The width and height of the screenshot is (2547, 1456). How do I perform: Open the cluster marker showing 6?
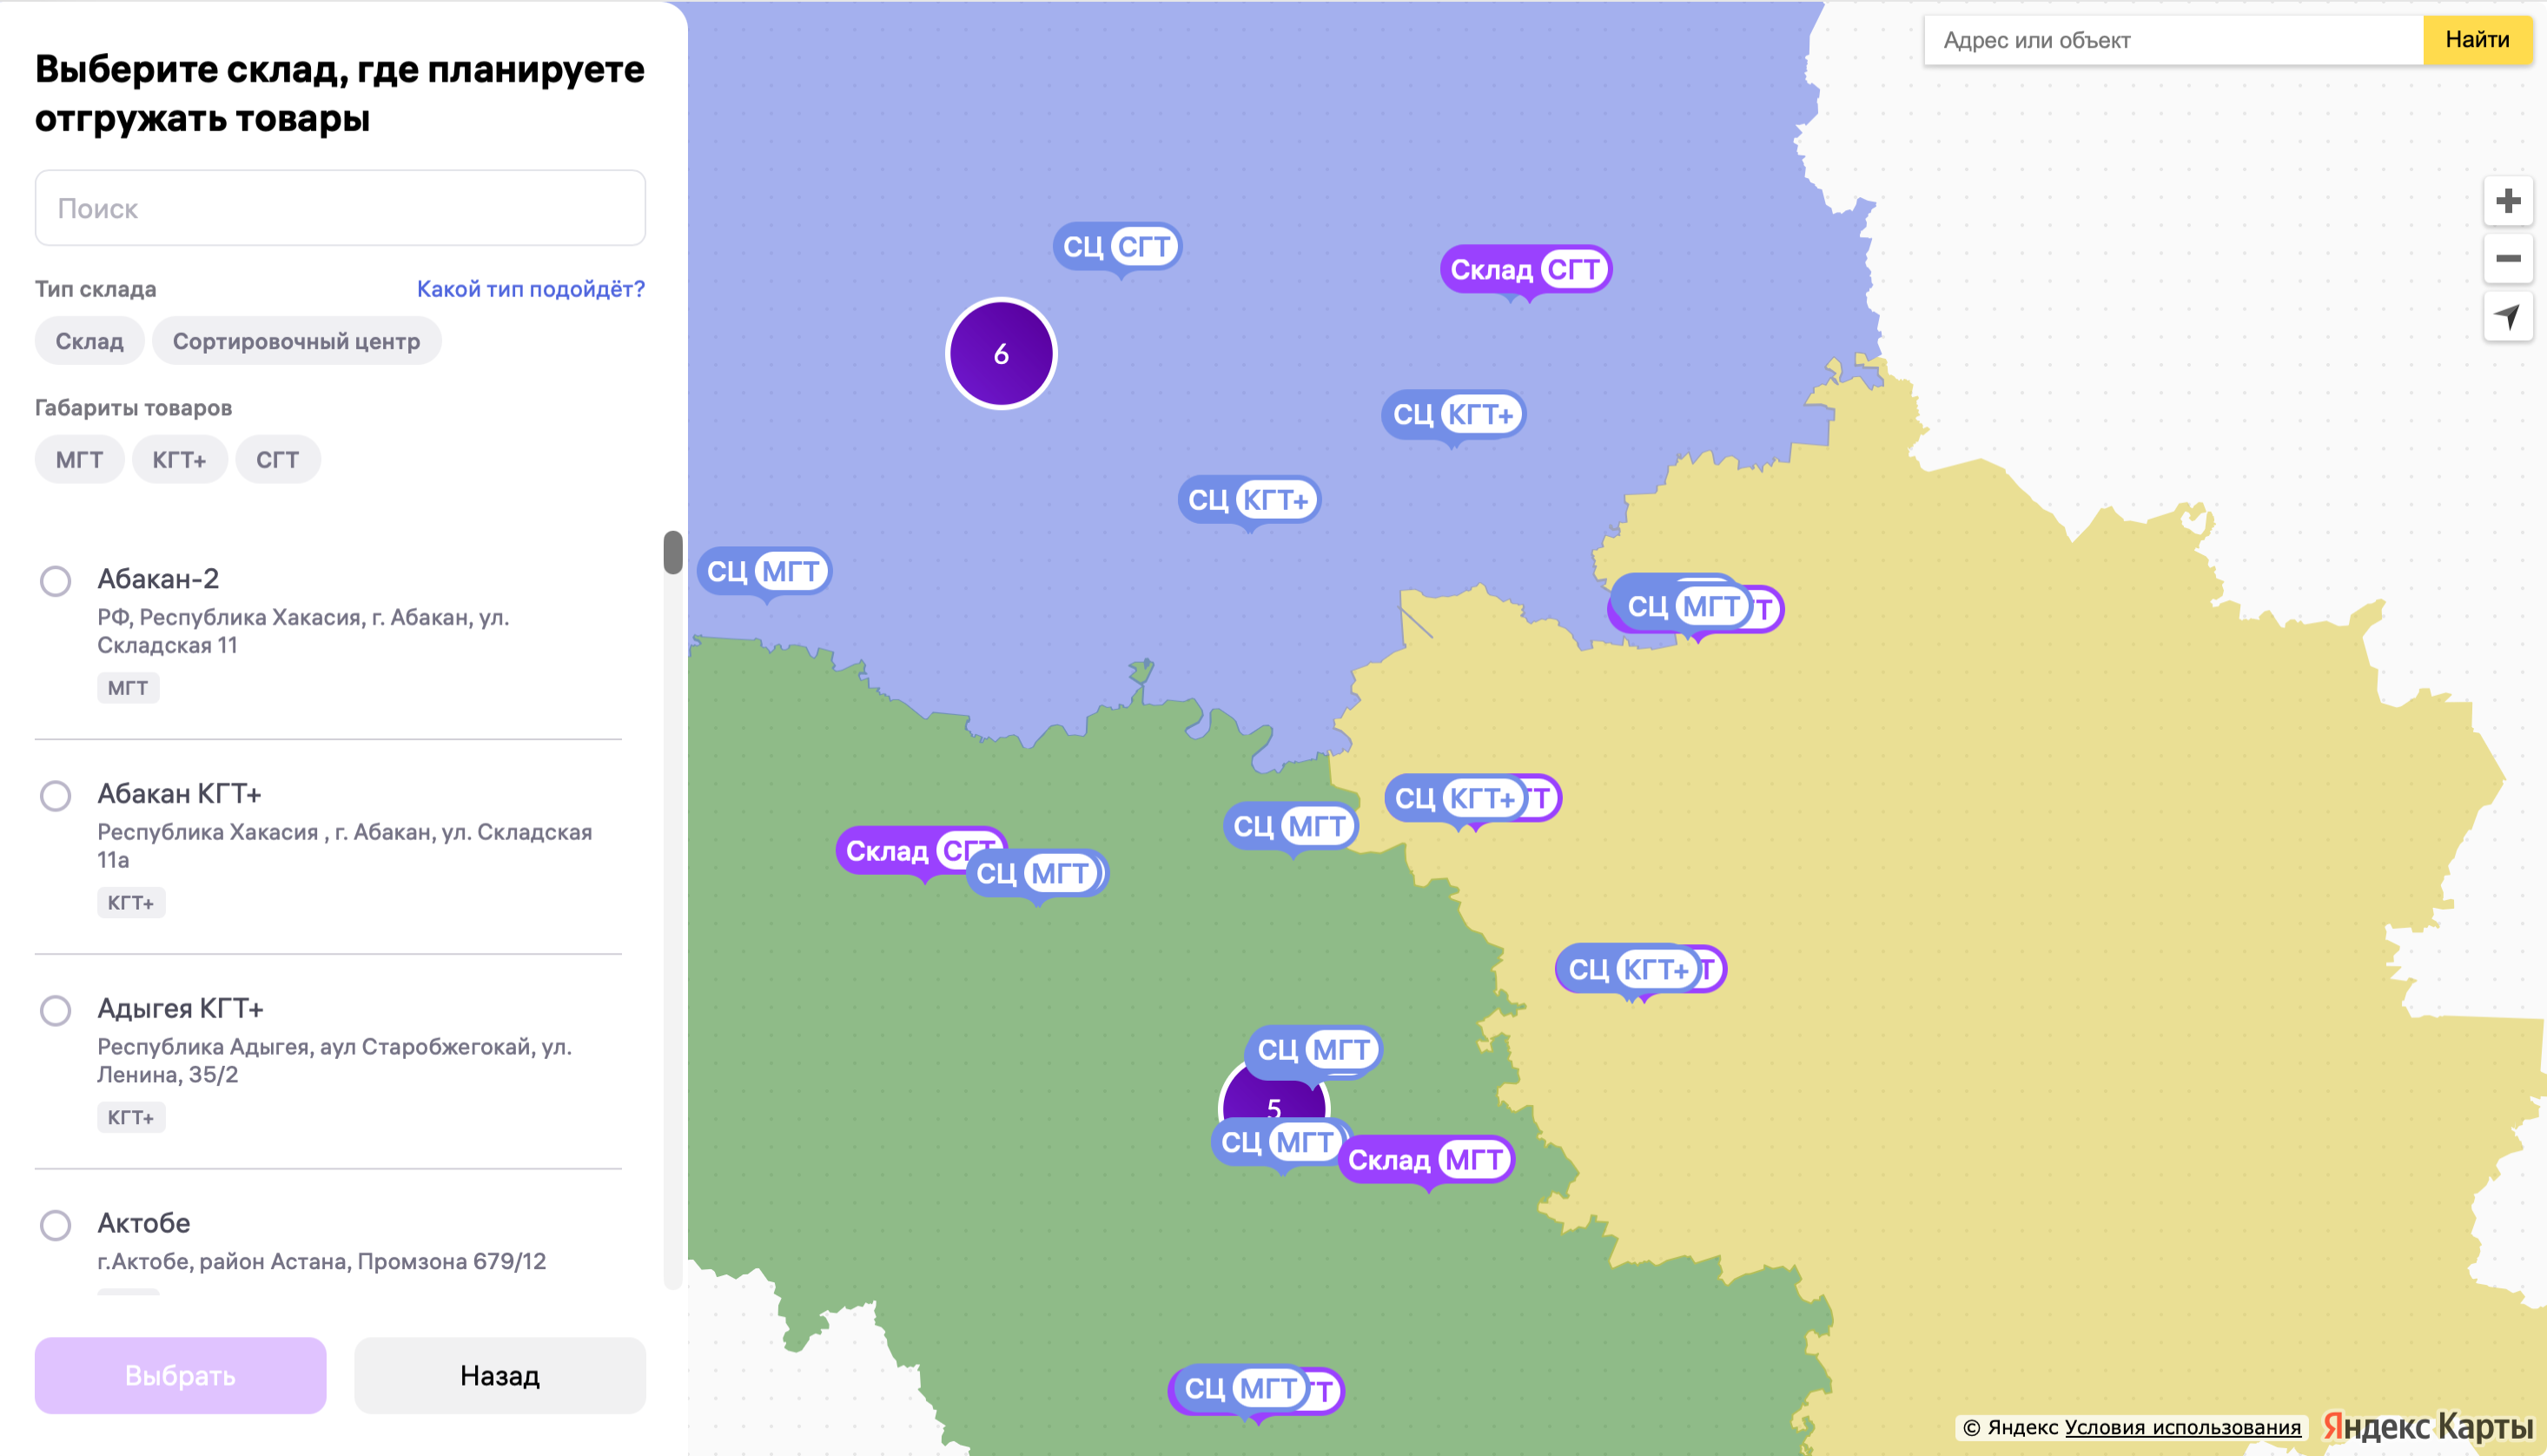coord(1001,354)
